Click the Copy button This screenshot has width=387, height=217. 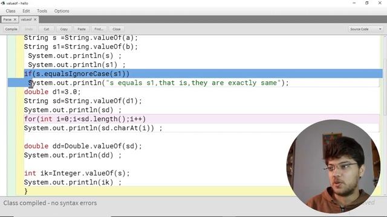coord(64,29)
